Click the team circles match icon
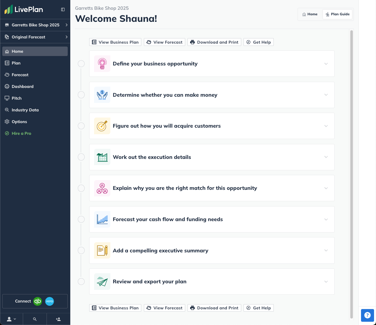The image size is (376, 325). tap(102, 188)
